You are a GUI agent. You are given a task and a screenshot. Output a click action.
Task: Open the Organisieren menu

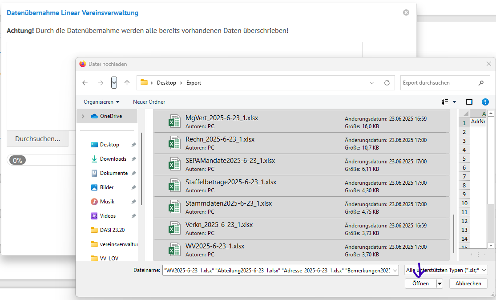pos(101,102)
